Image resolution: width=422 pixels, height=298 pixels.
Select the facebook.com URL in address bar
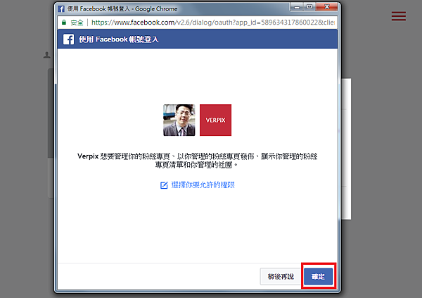point(213,23)
